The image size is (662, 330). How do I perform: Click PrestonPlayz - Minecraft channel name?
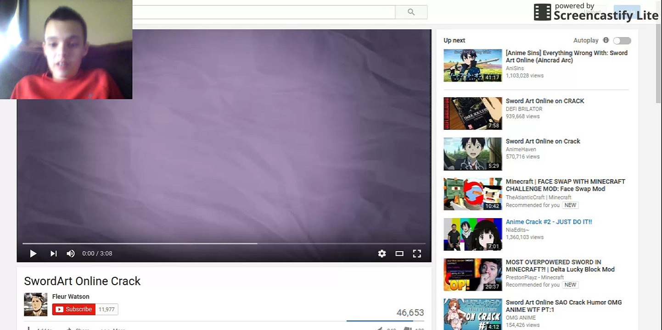pos(535,278)
